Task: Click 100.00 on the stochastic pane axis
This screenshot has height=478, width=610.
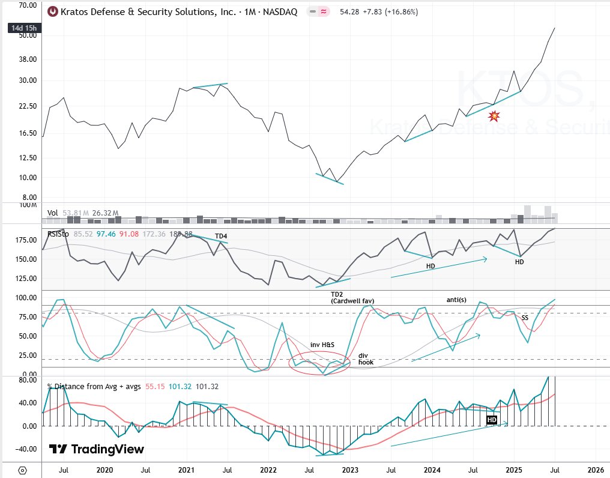Action: (26, 298)
